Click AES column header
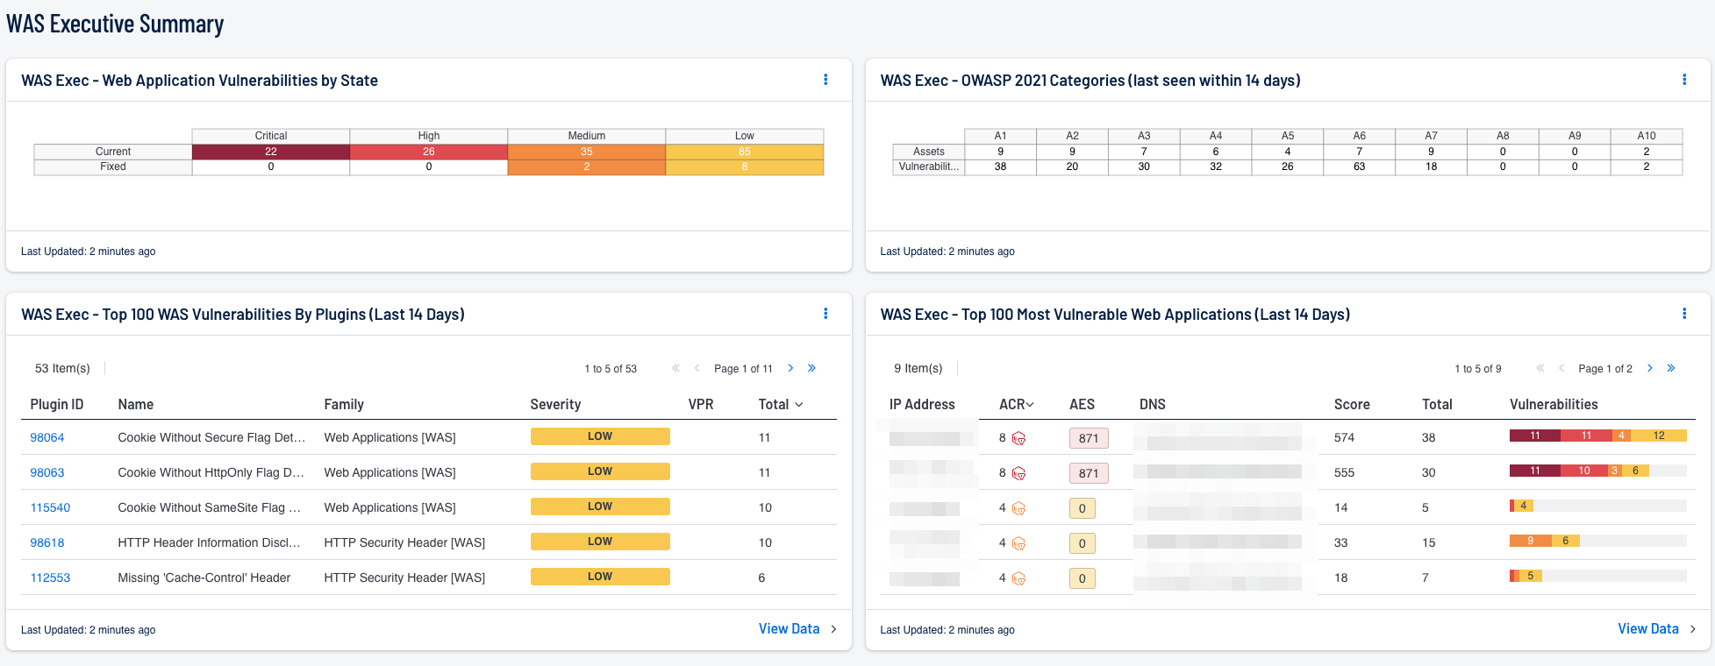Viewport: 1715px width, 666px height. click(x=1082, y=404)
